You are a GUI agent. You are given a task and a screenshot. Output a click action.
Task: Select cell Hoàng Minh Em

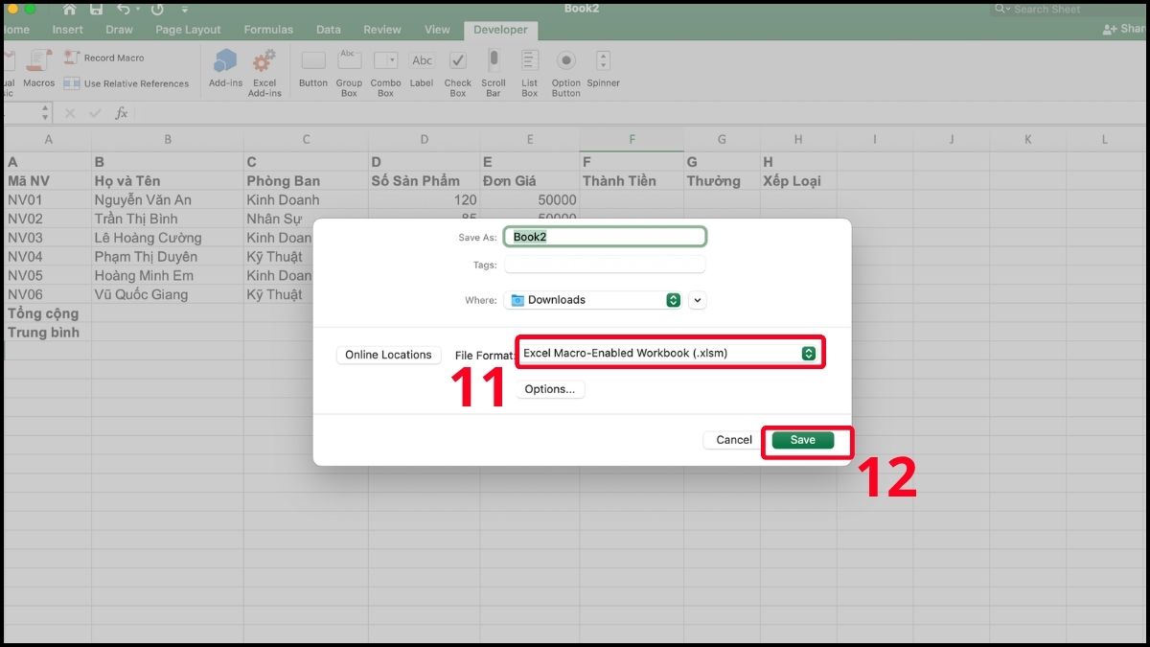168,275
